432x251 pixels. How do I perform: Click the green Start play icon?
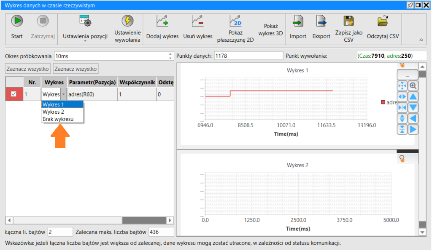[x=17, y=21]
